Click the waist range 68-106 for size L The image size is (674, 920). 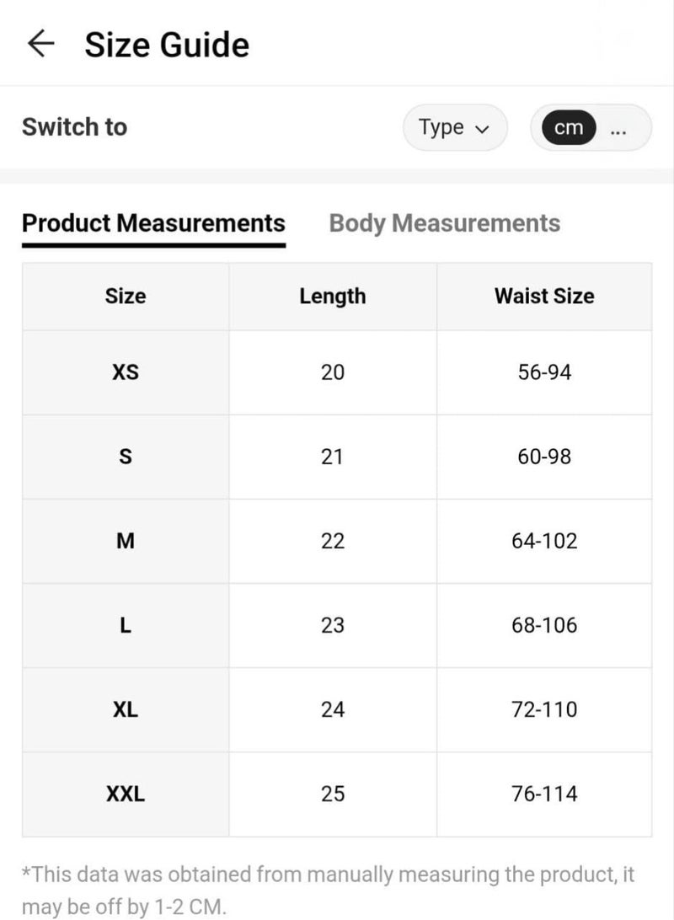click(544, 625)
